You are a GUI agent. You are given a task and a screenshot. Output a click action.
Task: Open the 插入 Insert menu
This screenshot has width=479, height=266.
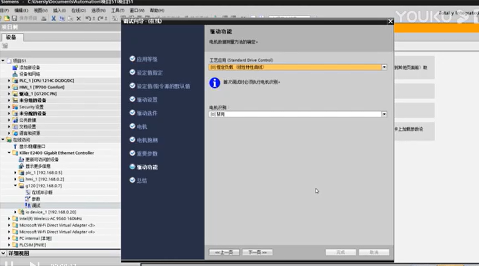tap(59, 10)
